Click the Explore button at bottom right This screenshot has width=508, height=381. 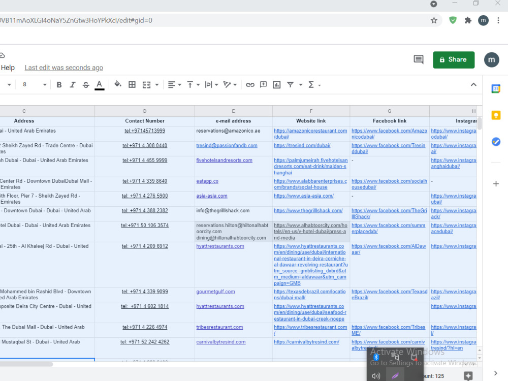[x=468, y=376]
